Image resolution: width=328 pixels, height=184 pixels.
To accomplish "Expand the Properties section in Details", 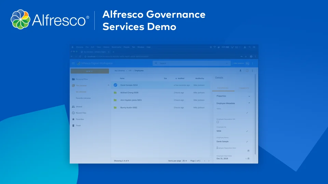I will [x=249, y=96].
